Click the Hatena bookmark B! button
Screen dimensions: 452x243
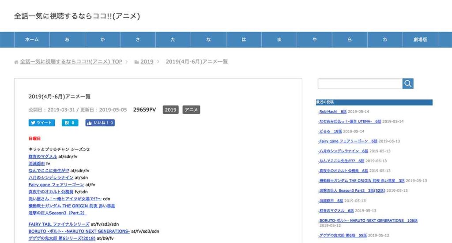[x=70, y=123]
